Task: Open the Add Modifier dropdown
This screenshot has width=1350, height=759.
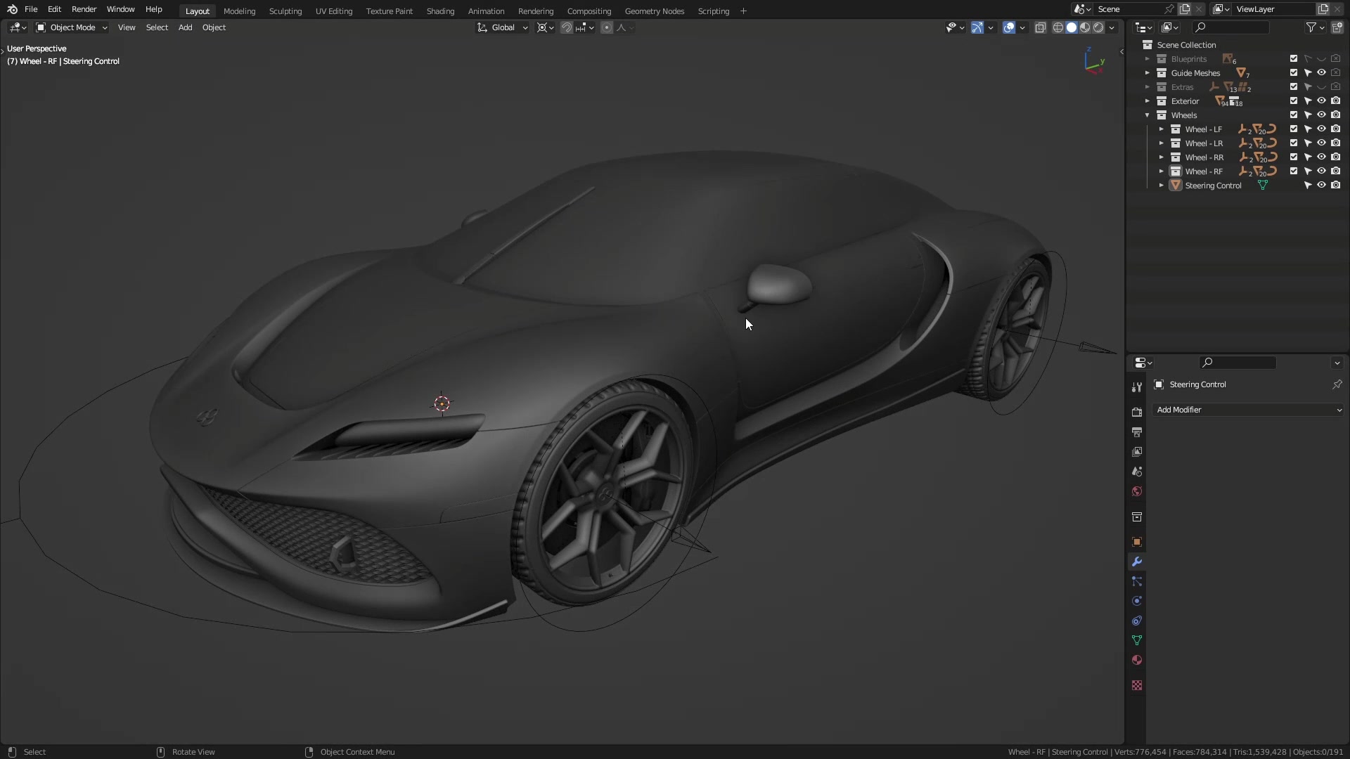Action: click(1248, 410)
